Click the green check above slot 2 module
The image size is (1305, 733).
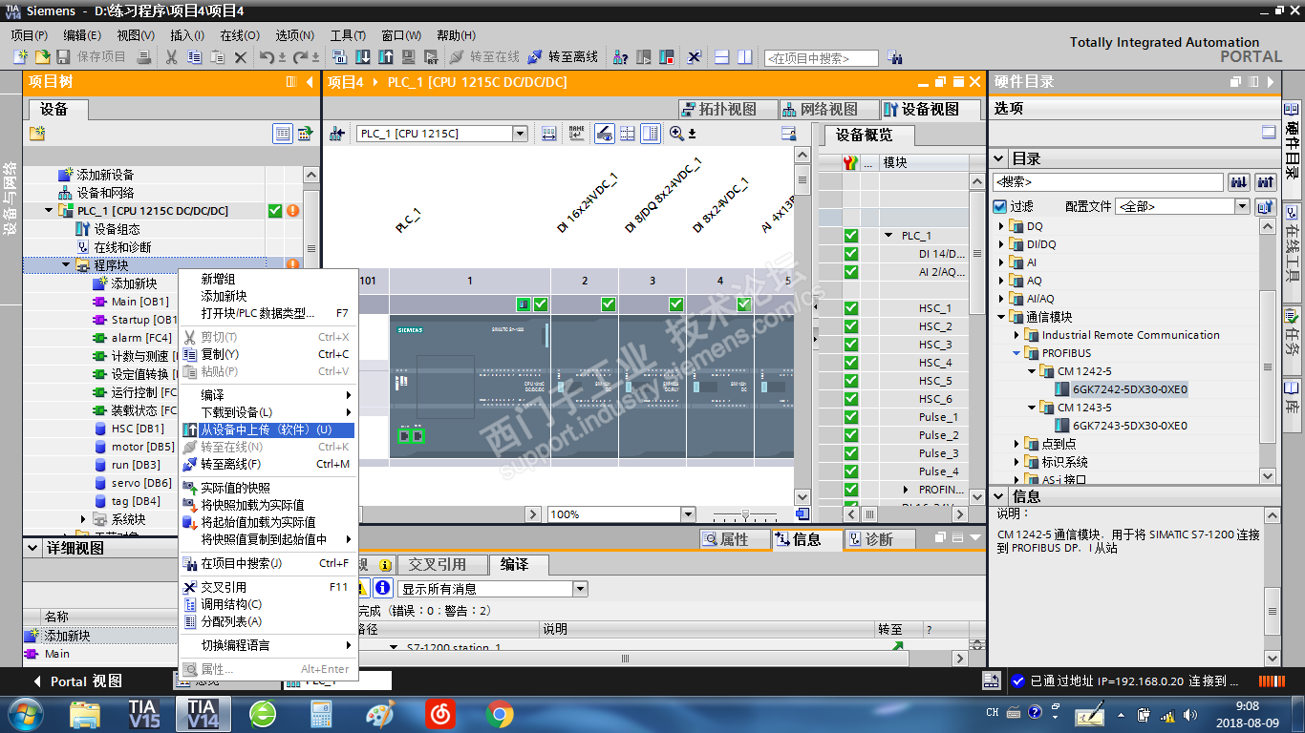[x=608, y=304]
